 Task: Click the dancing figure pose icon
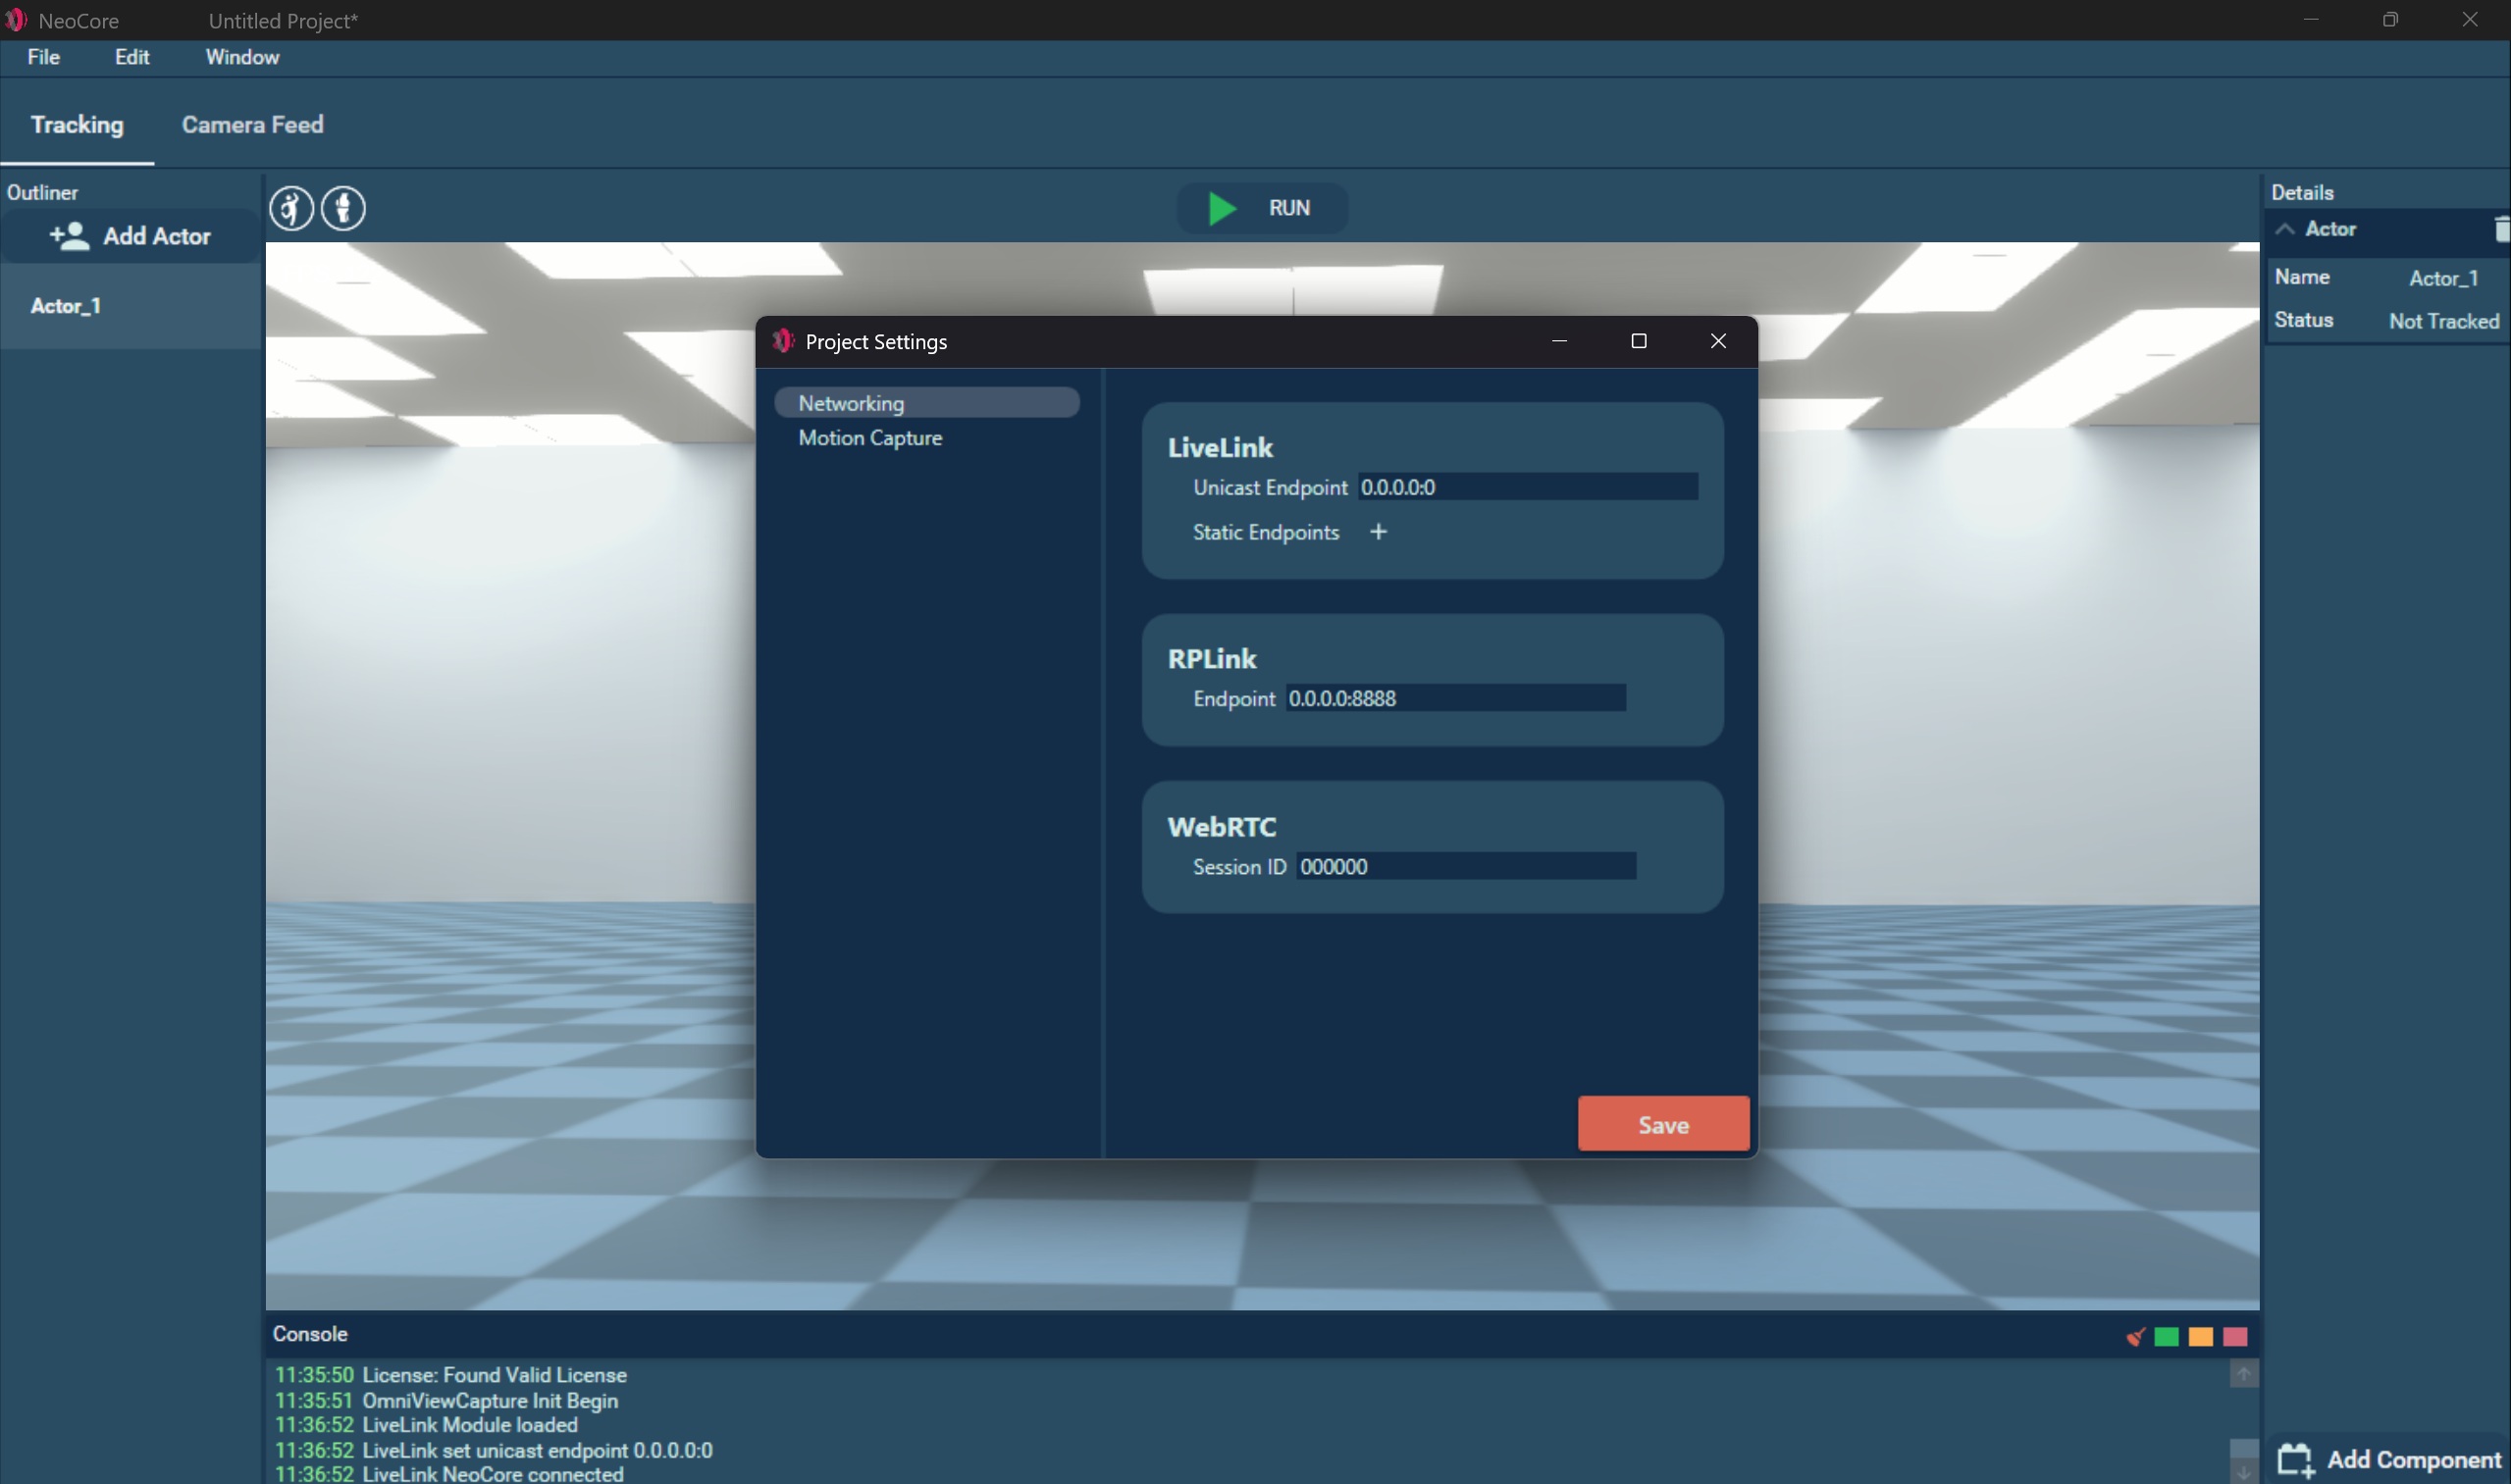click(x=291, y=209)
